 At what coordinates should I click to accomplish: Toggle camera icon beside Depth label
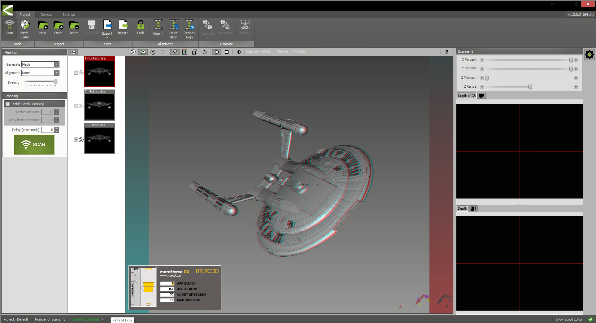coord(473,208)
